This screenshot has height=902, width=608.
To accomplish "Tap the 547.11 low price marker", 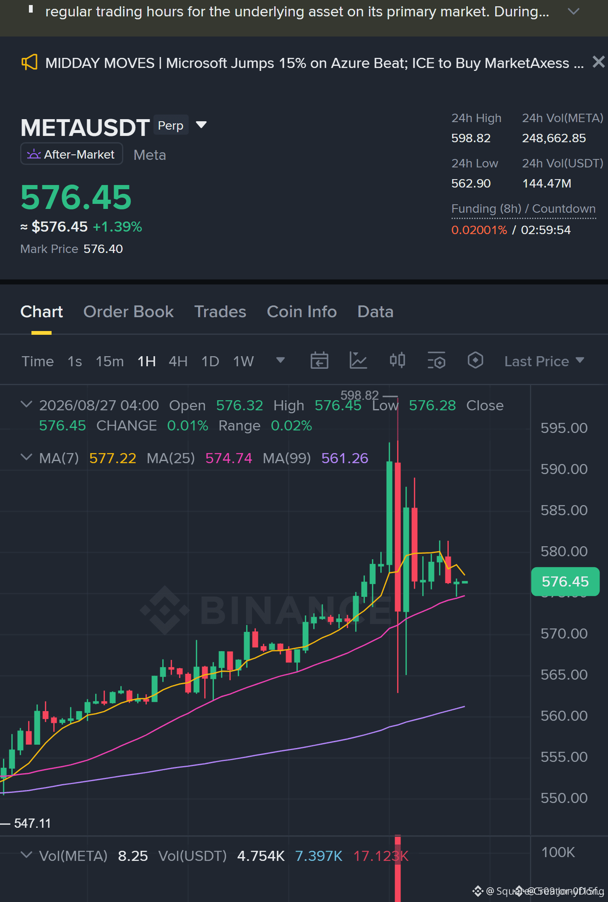I will [32, 823].
